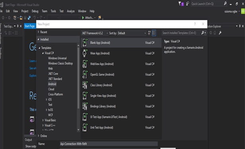The image size is (245, 149).
Task: Select the OpenGL Game (Android) template icon
Action: point(85,75)
